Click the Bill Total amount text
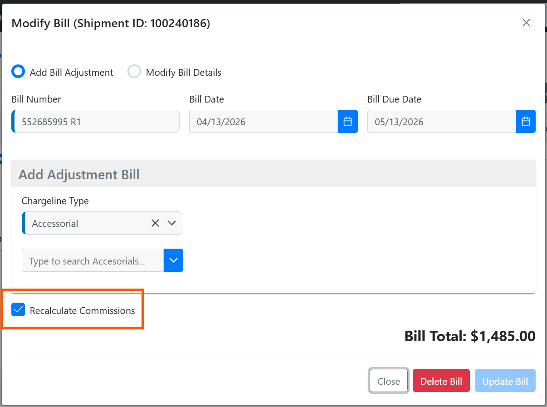This screenshot has width=547, height=407. point(469,336)
